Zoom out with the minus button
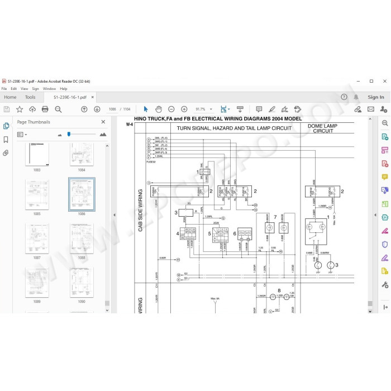Screen dimensions: 391x391 click(x=171, y=109)
